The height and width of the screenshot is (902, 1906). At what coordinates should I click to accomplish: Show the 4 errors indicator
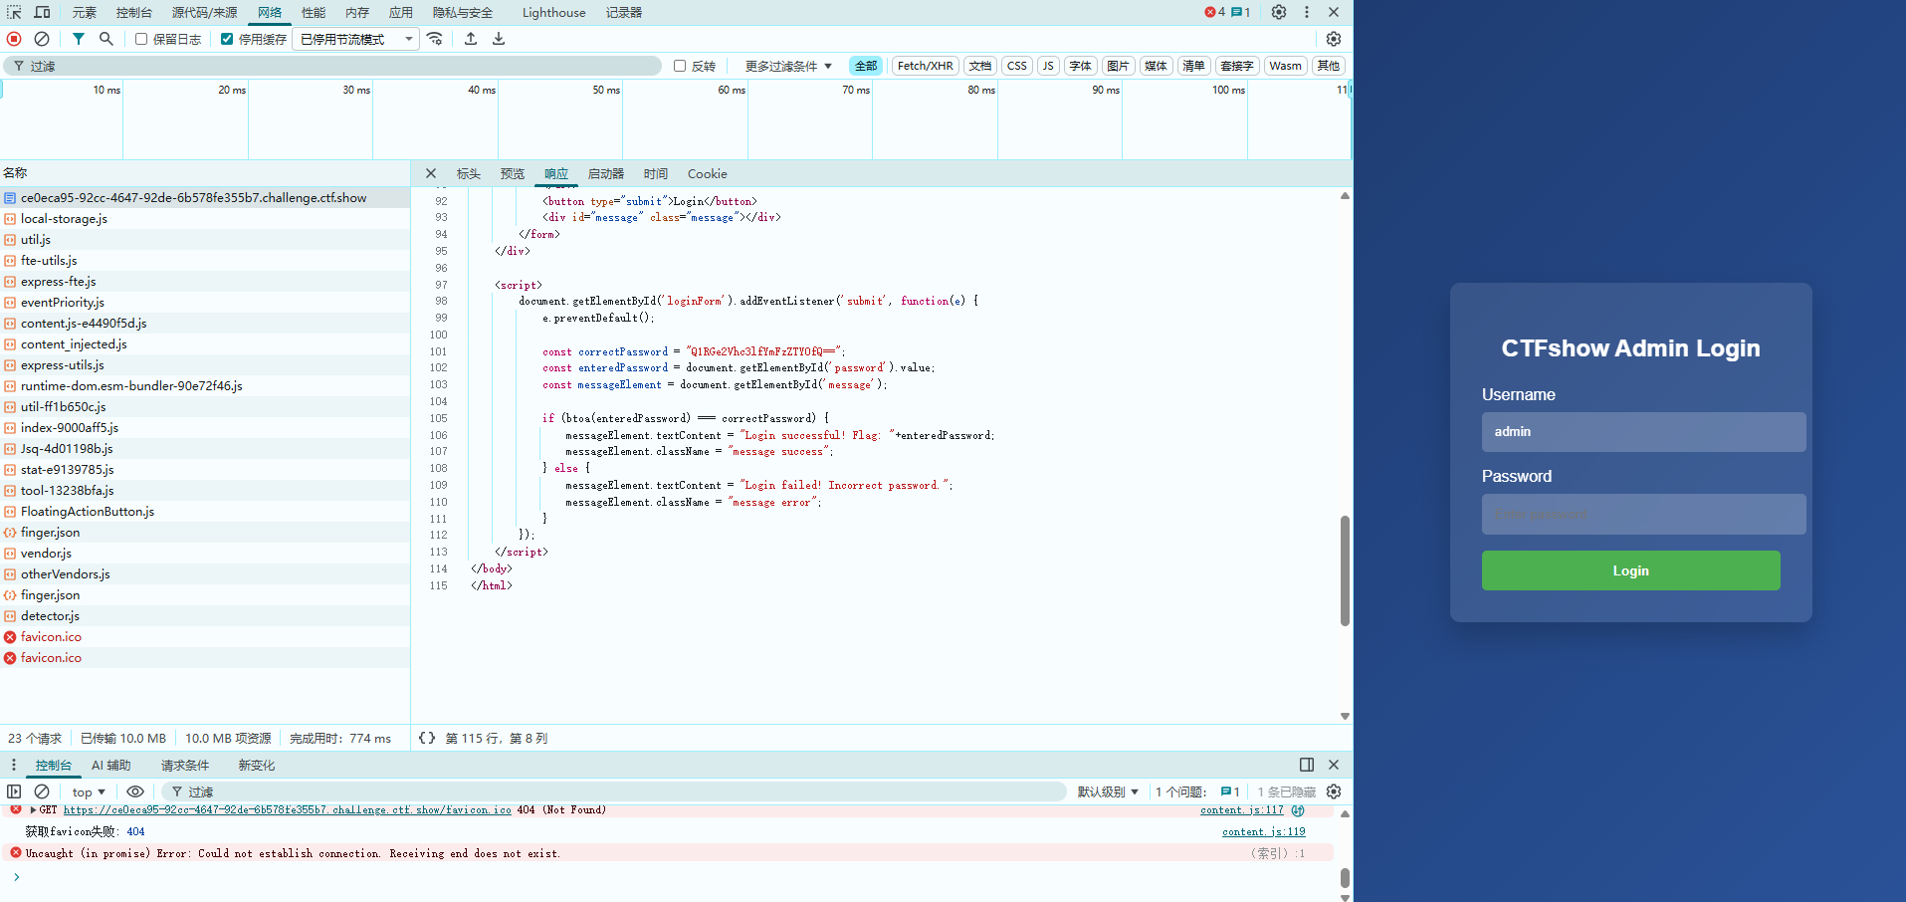[x=1214, y=12]
